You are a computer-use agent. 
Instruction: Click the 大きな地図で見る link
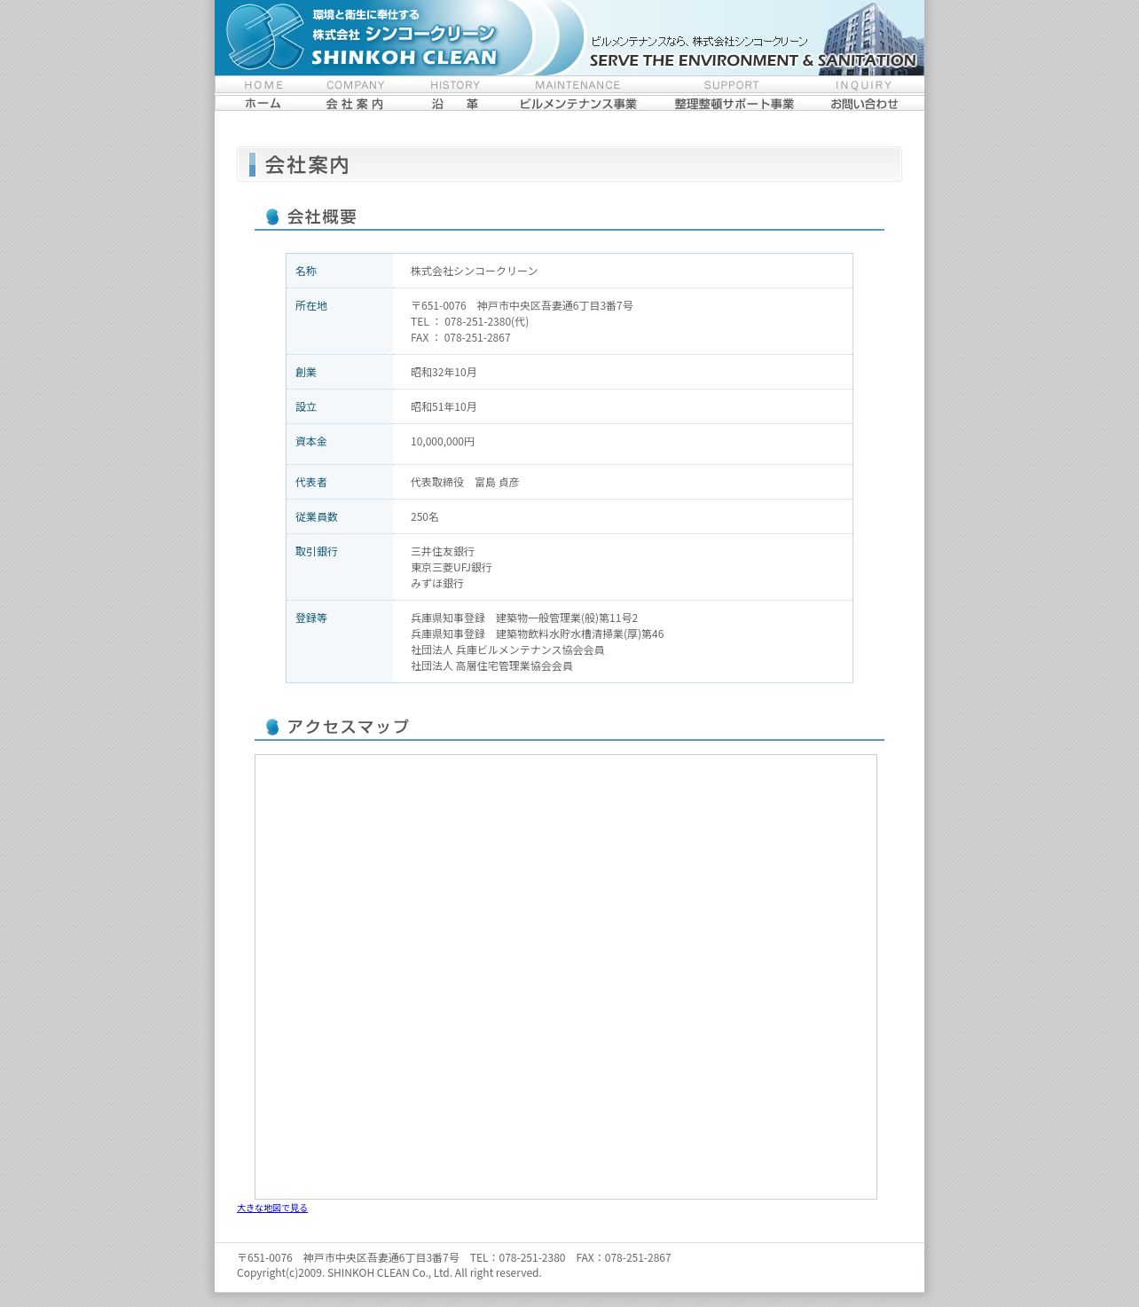coord(272,1208)
